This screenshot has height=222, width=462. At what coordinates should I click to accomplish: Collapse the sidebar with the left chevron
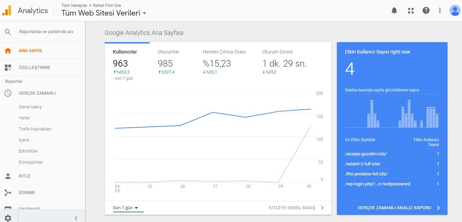pos(76,218)
